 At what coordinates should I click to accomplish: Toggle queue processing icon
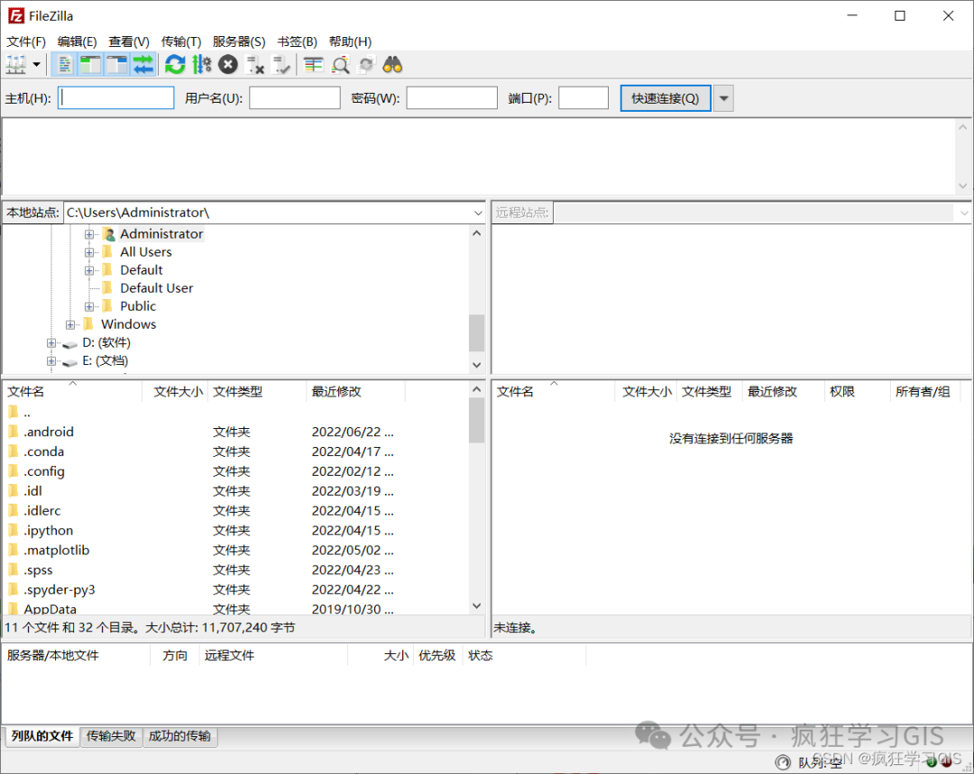coord(202,65)
